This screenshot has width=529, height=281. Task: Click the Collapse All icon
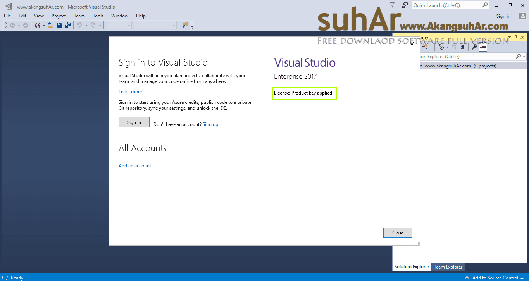463,47
